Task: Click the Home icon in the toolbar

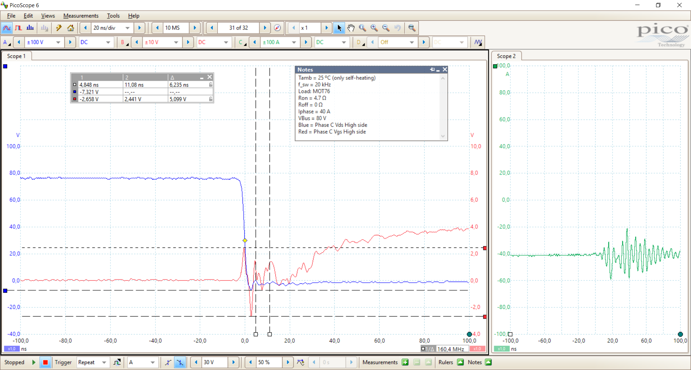Action: pyautogui.click(x=71, y=28)
